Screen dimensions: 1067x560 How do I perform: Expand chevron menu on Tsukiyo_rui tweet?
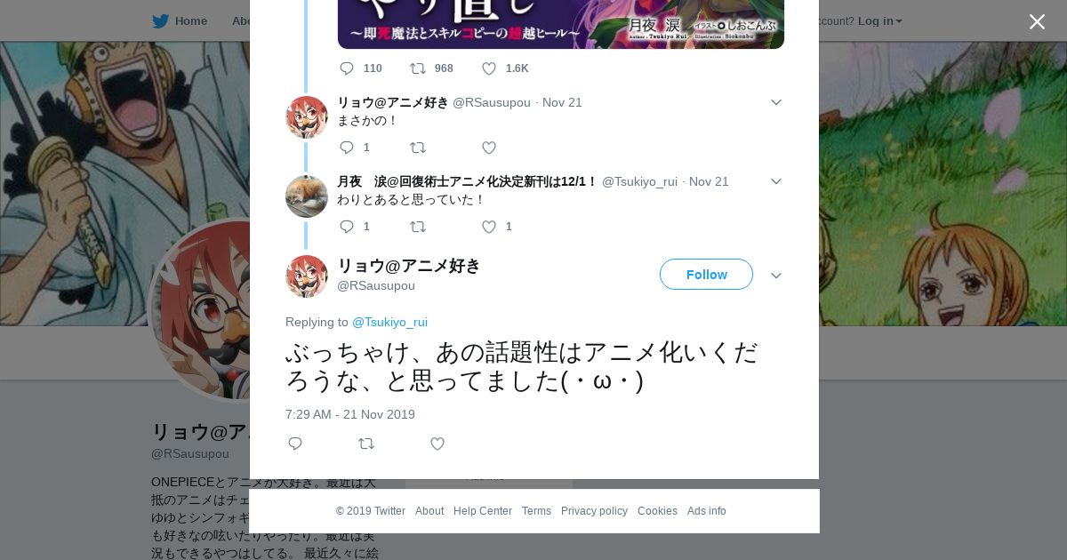[776, 181]
